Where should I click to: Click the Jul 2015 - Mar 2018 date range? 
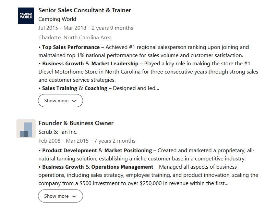click(x=62, y=28)
